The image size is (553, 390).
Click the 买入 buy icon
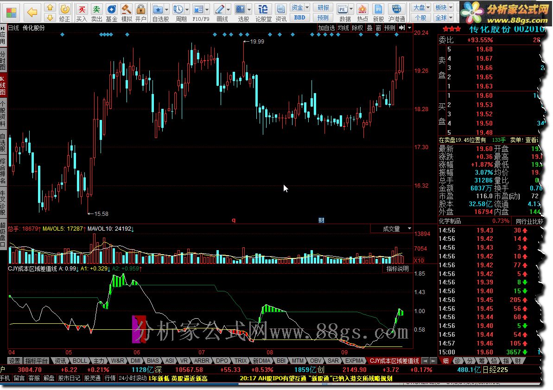(82, 13)
